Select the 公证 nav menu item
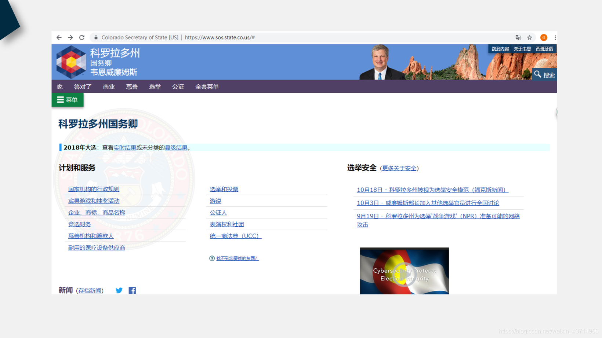The width and height of the screenshot is (602, 338). pos(178,87)
